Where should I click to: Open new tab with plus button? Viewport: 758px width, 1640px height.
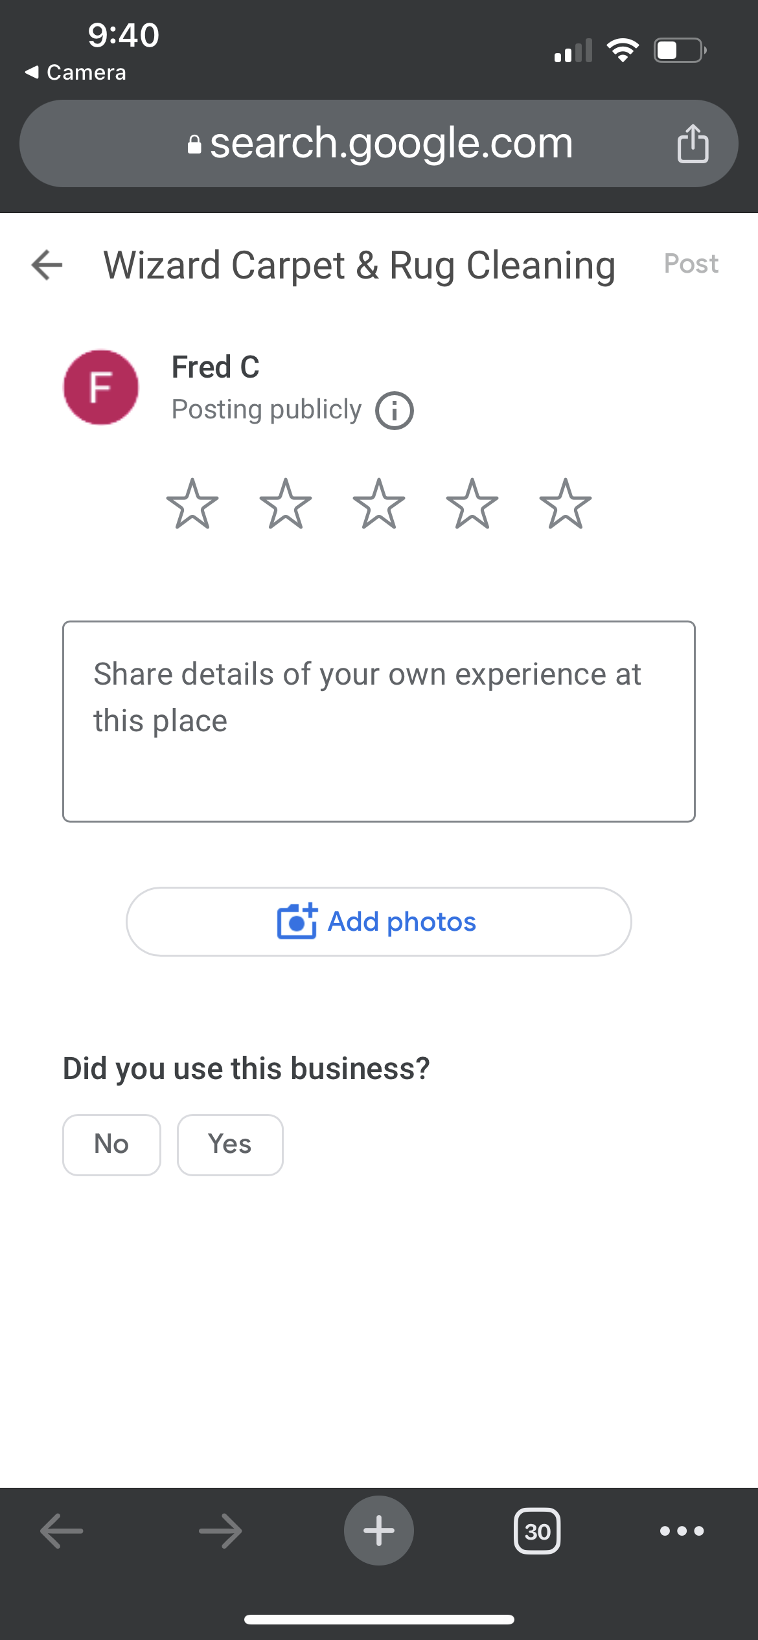[x=378, y=1531]
